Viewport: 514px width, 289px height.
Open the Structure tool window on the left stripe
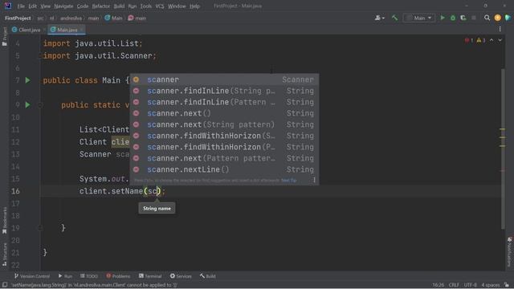tap(5, 254)
